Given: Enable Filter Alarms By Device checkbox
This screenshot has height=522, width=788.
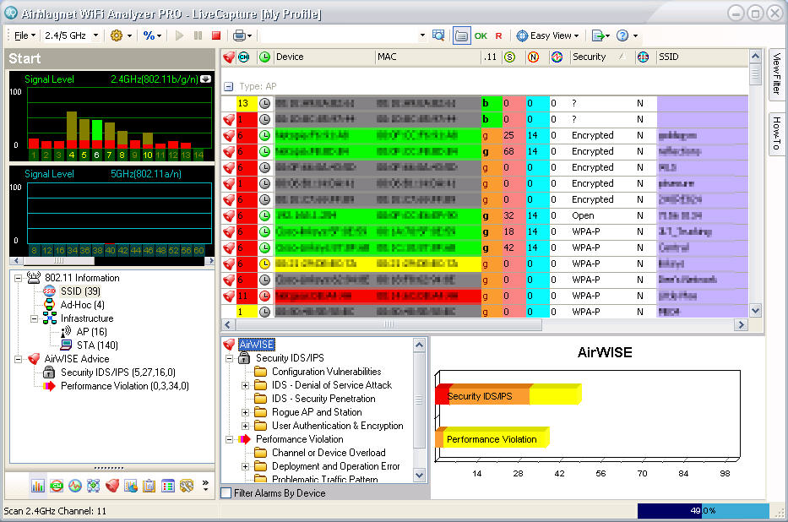Looking at the screenshot, I should tap(226, 493).
